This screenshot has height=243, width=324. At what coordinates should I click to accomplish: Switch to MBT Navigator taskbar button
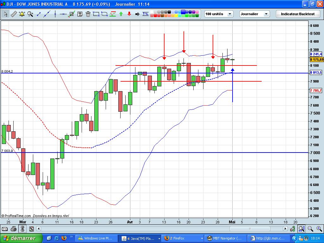225,239
